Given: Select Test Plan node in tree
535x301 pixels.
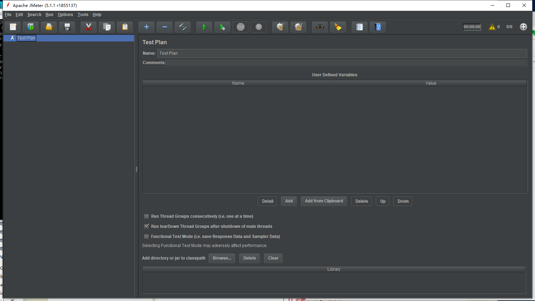Looking at the screenshot, I should (x=26, y=38).
